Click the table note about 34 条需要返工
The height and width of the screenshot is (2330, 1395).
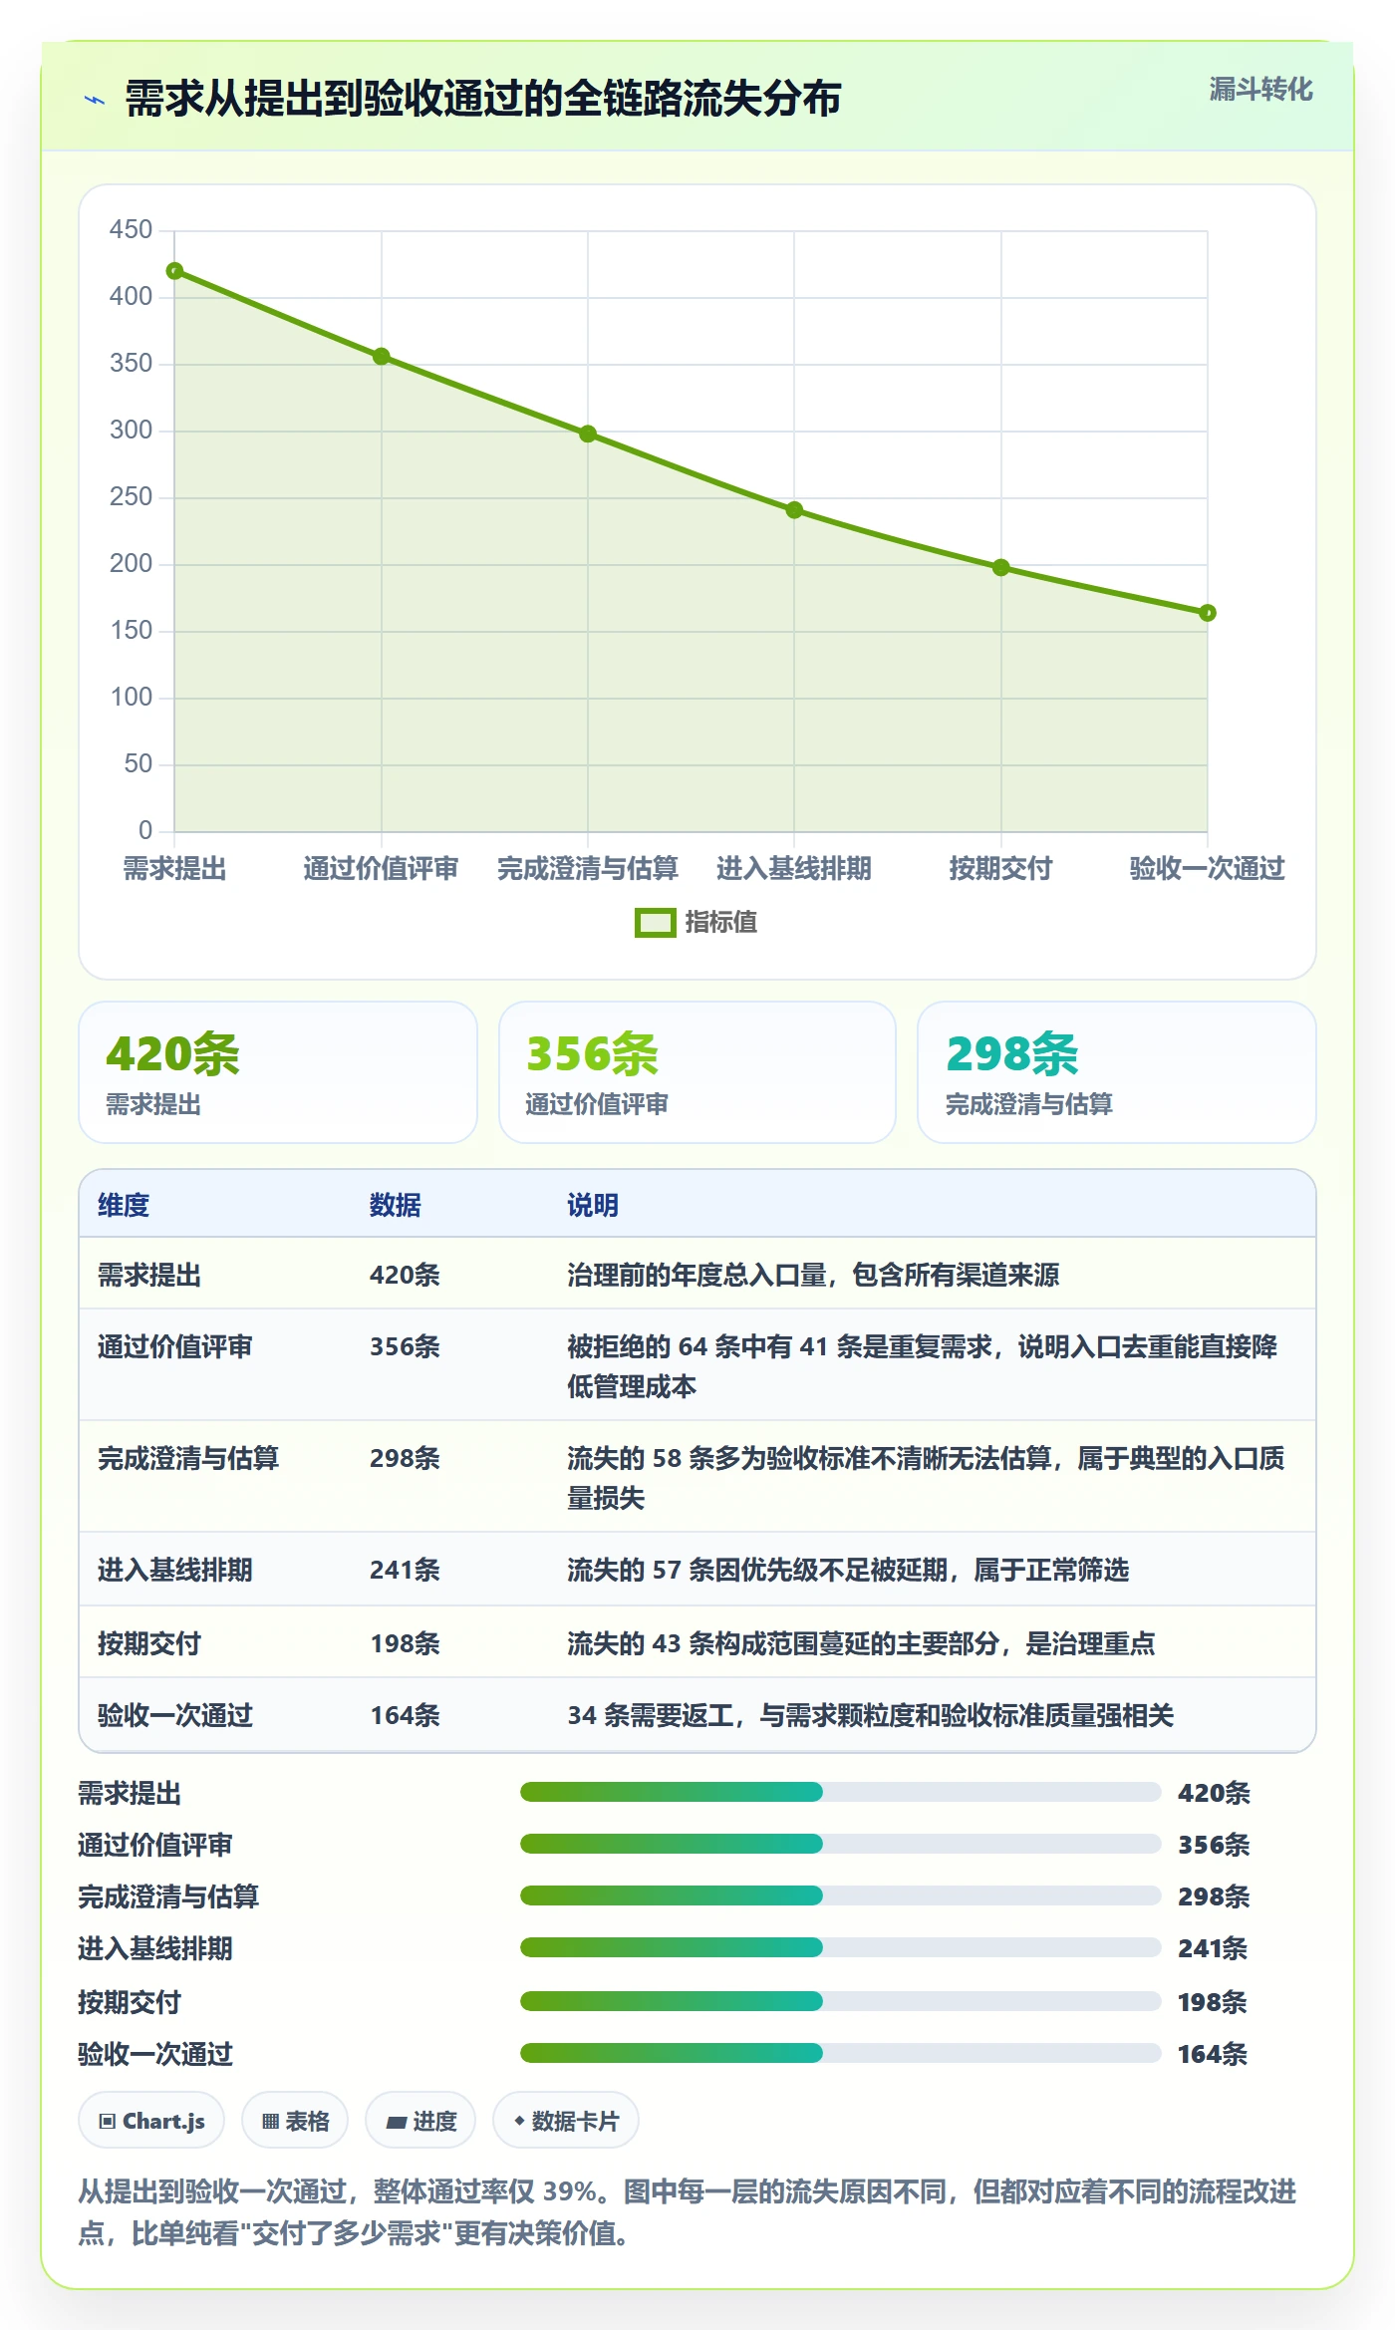click(871, 1715)
